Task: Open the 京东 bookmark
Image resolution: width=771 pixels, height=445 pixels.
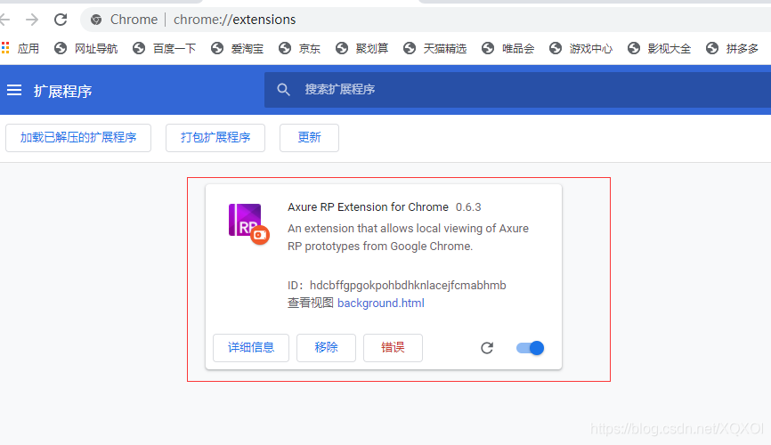Action: 299,48
